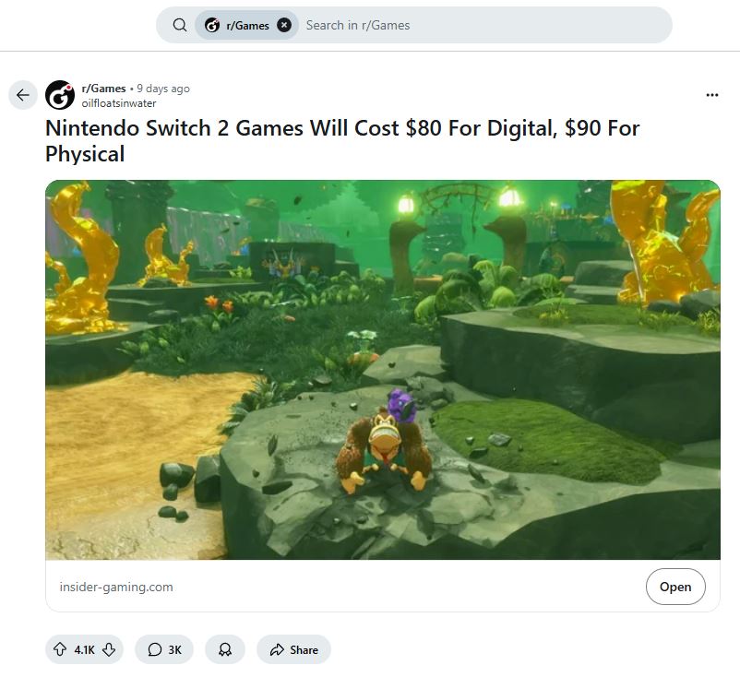The width and height of the screenshot is (740, 677).
Task: Open the r/Games community link
Action: pos(103,89)
